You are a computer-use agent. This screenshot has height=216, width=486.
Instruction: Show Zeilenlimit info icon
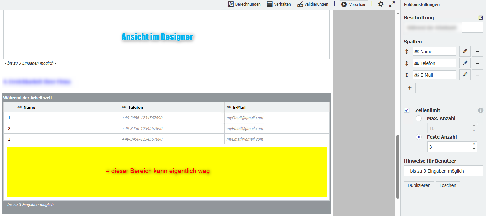480,110
